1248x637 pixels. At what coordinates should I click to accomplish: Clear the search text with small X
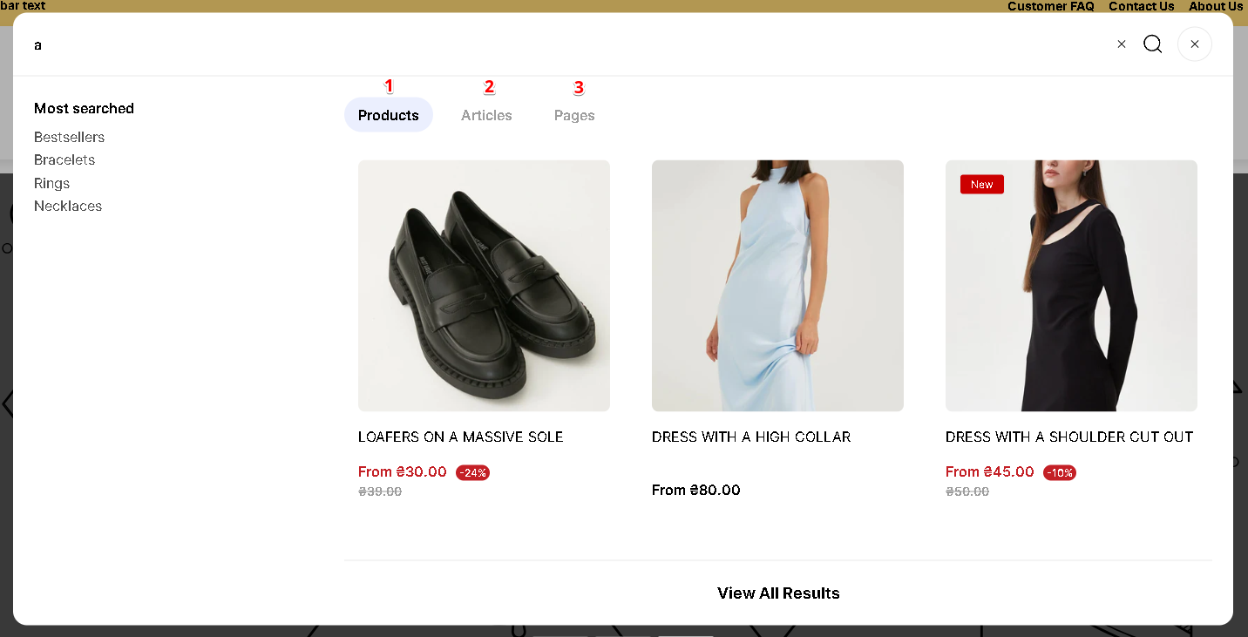point(1122,44)
